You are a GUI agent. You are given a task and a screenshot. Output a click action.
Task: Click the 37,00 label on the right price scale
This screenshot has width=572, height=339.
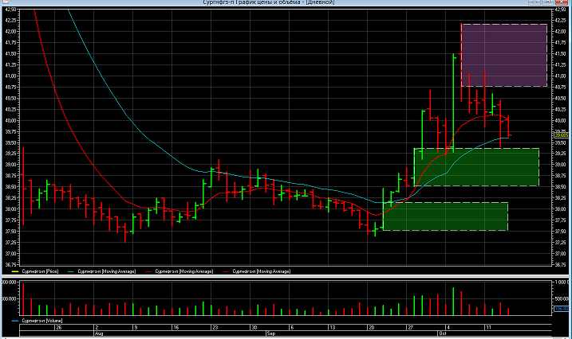click(x=560, y=254)
